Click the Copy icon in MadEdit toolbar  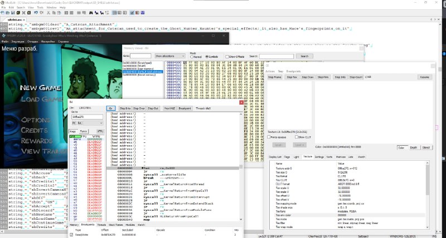click(54, 13)
